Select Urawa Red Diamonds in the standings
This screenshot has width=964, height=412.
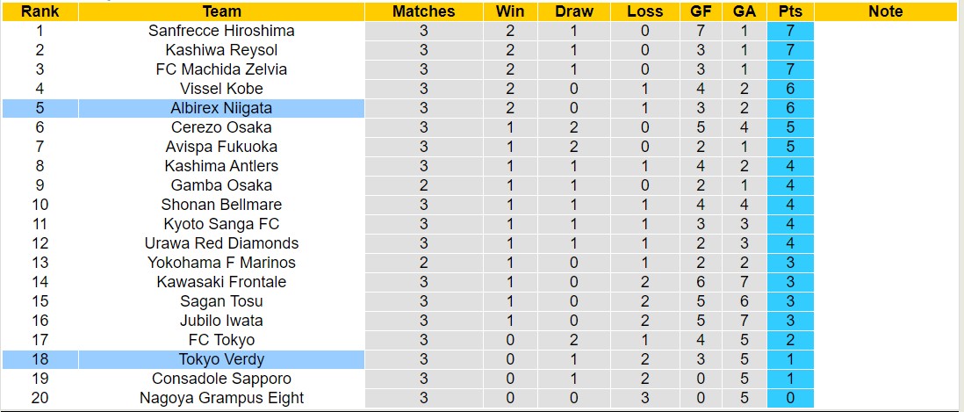pos(221,243)
